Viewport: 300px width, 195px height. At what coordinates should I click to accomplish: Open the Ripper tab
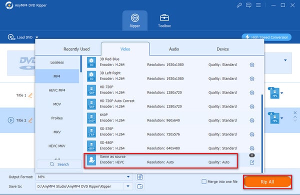pyautogui.click(x=135, y=20)
